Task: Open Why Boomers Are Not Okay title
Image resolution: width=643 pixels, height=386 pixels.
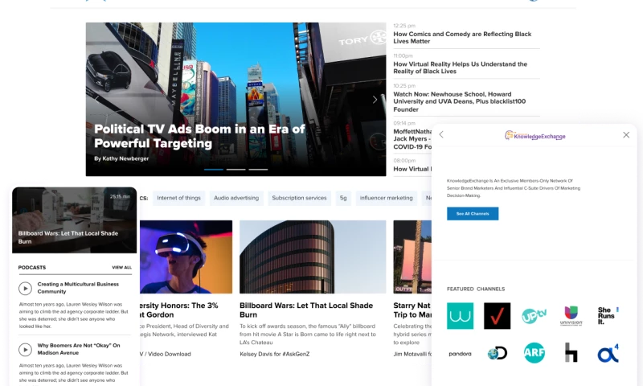Action: pyautogui.click(x=79, y=349)
